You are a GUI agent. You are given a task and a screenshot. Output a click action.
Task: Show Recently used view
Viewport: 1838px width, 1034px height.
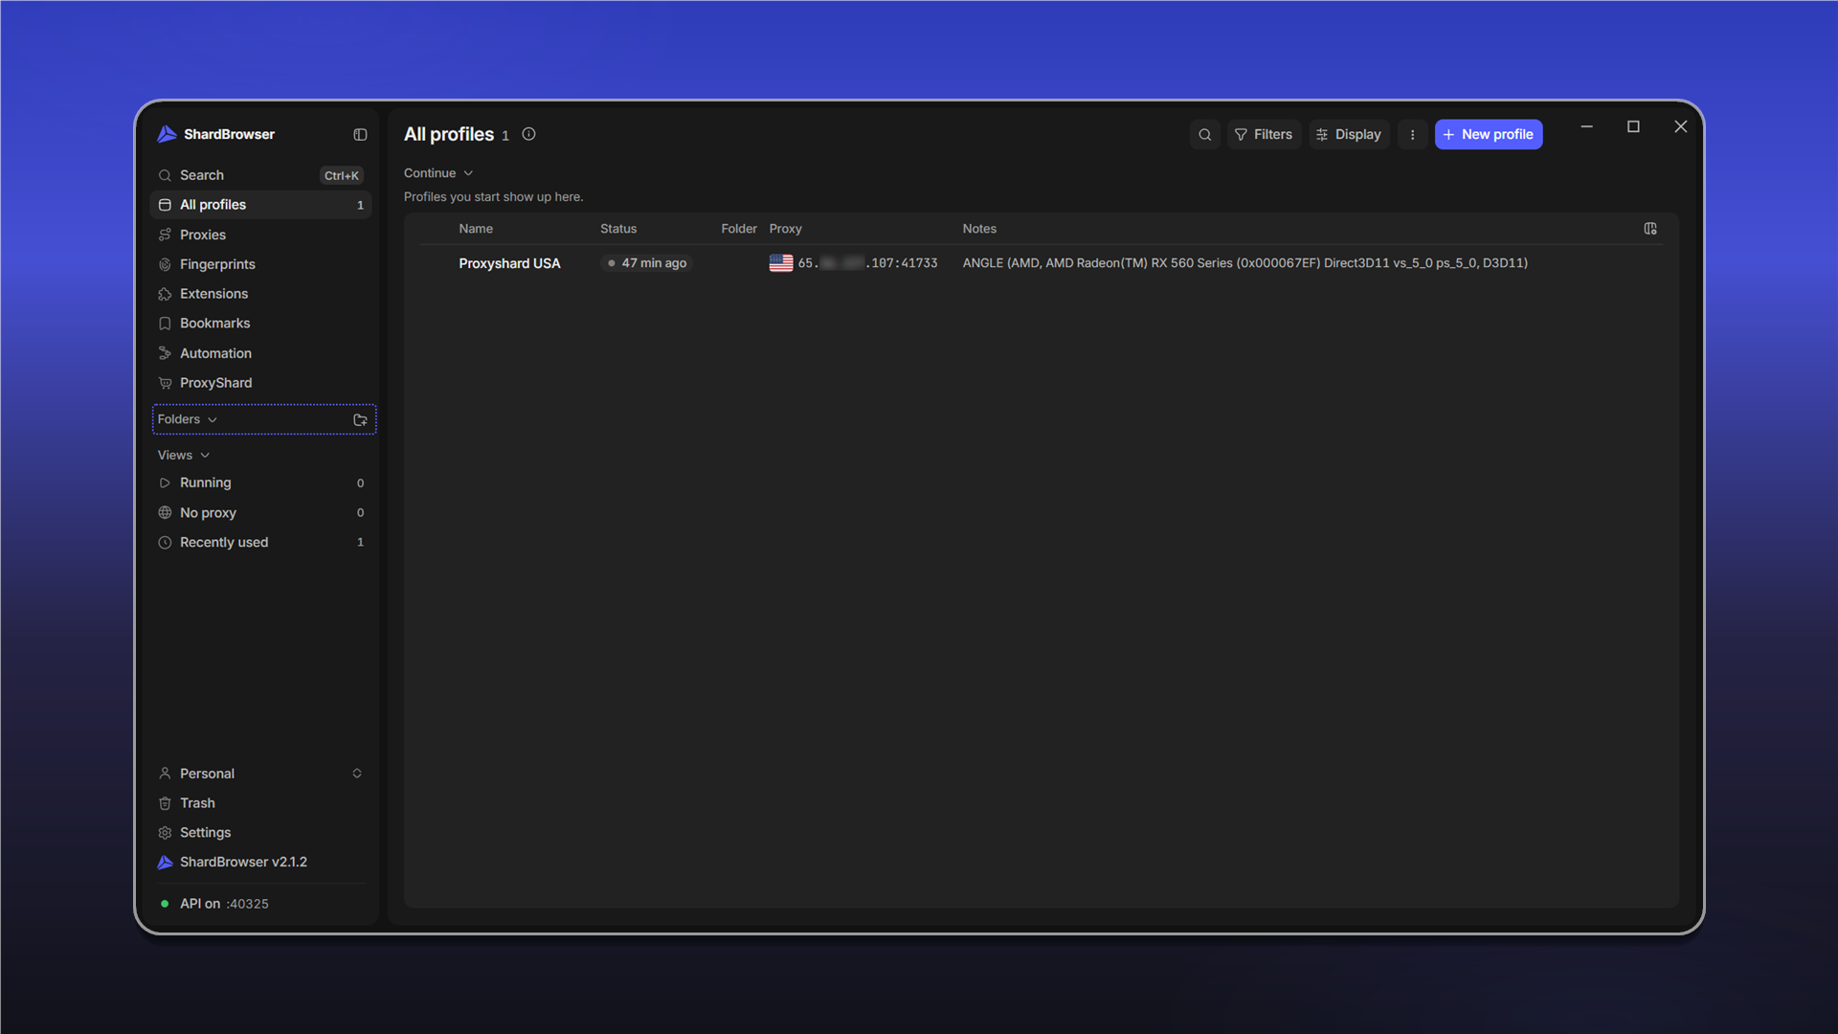[x=260, y=543]
